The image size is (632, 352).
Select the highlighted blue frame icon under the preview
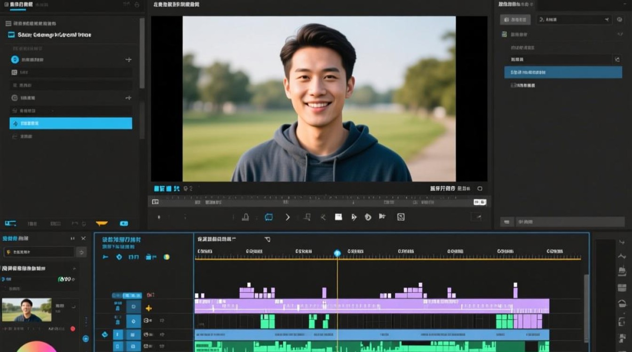click(269, 217)
